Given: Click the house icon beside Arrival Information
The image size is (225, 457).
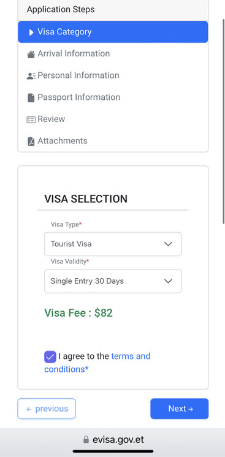Looking at the screenshot, I should coord(31,54).
